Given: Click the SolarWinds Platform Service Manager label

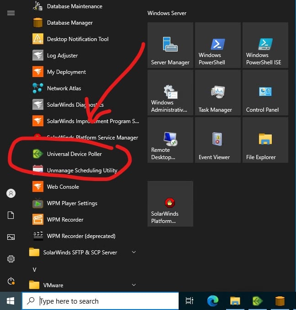Looking at the screenshot, I should [92, 137].
